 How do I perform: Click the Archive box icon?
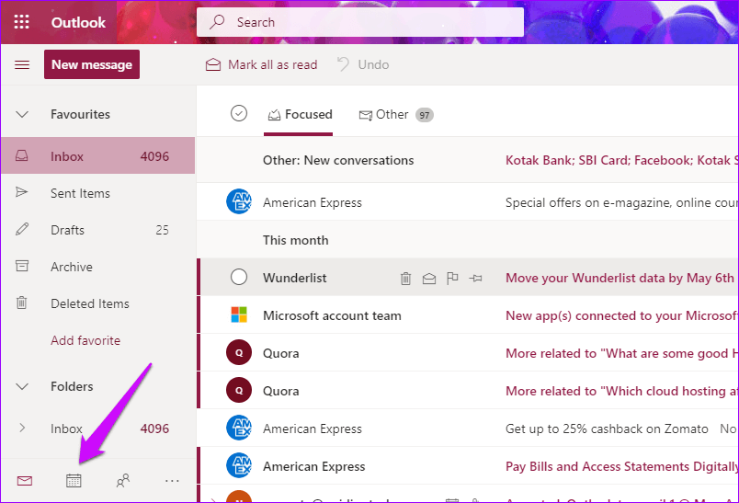[x=22, y=267]
